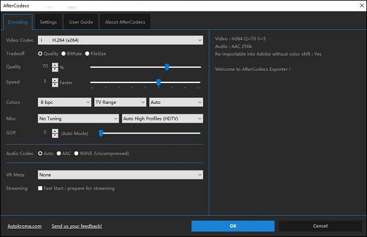Decrease Speed with the down stepper arrow
This screenshot has width=367, height=237.
point(55,85)
